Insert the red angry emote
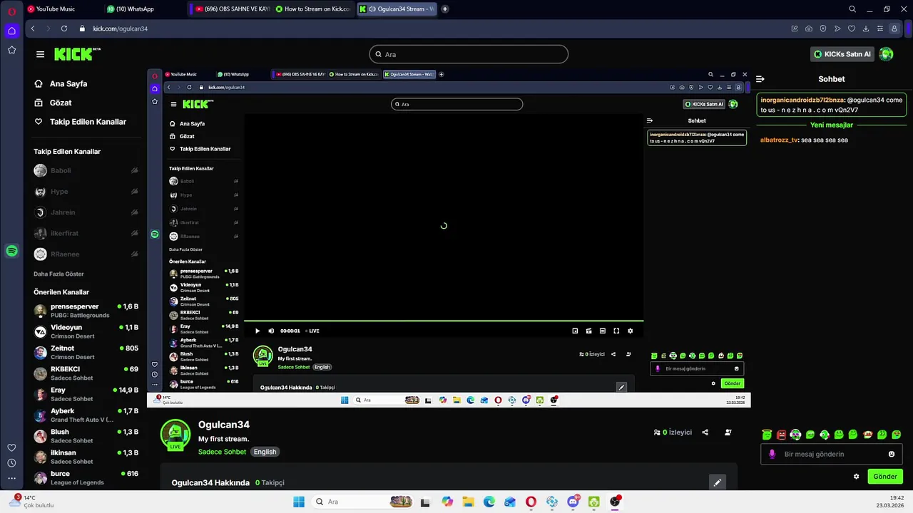The width and height of the screenshot is (913, 513). pos(781,435)
